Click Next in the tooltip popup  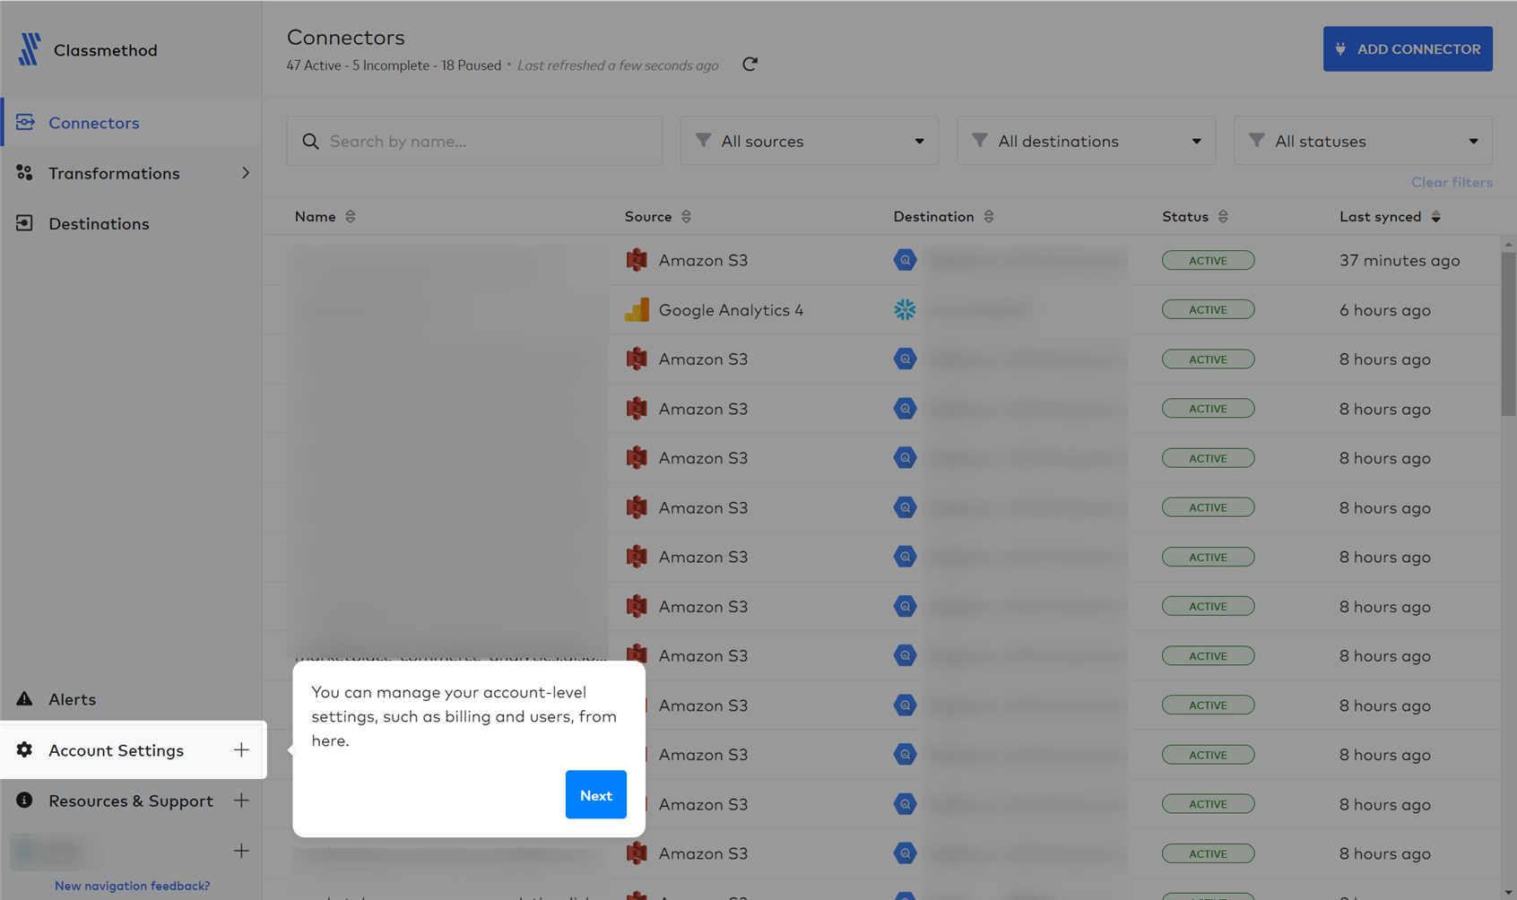coord(595,795)
